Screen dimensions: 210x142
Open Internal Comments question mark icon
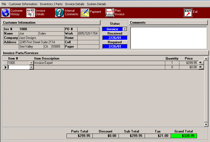[x=59, y=13]
